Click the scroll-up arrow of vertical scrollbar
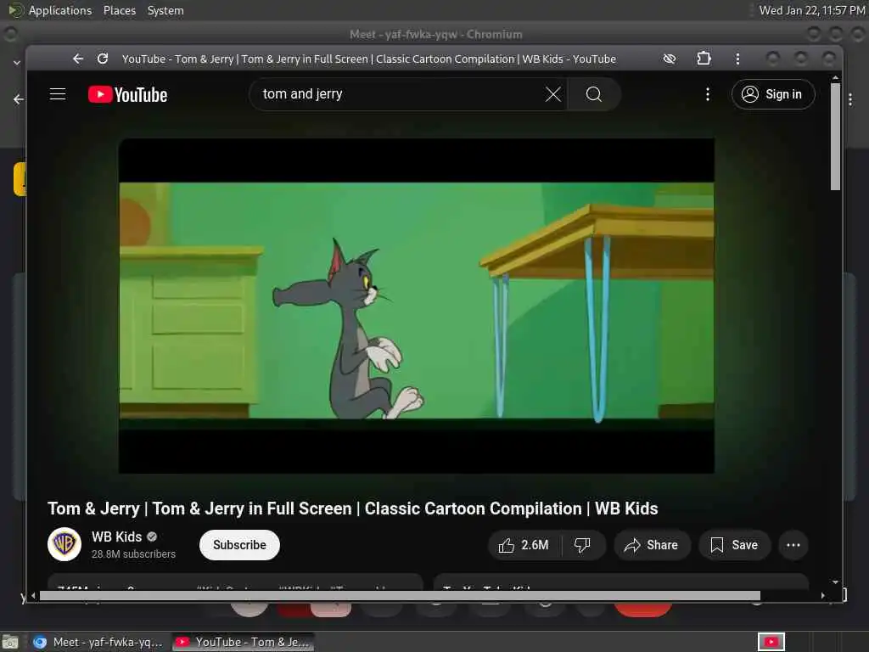Viewport: 869px width, 652px height. point(835,77)
